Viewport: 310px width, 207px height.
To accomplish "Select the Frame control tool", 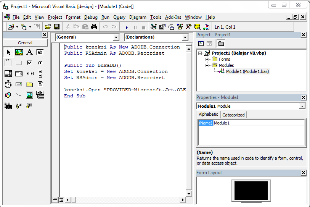I will coord(8,63).
